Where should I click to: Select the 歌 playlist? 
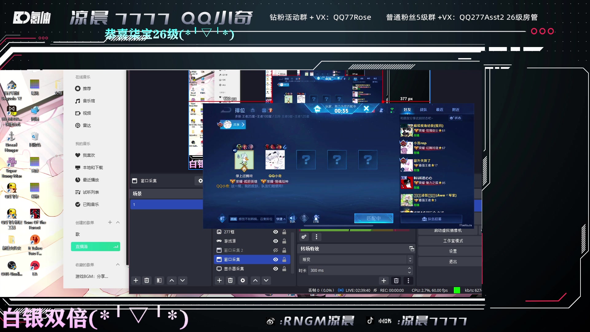[77, 234]
